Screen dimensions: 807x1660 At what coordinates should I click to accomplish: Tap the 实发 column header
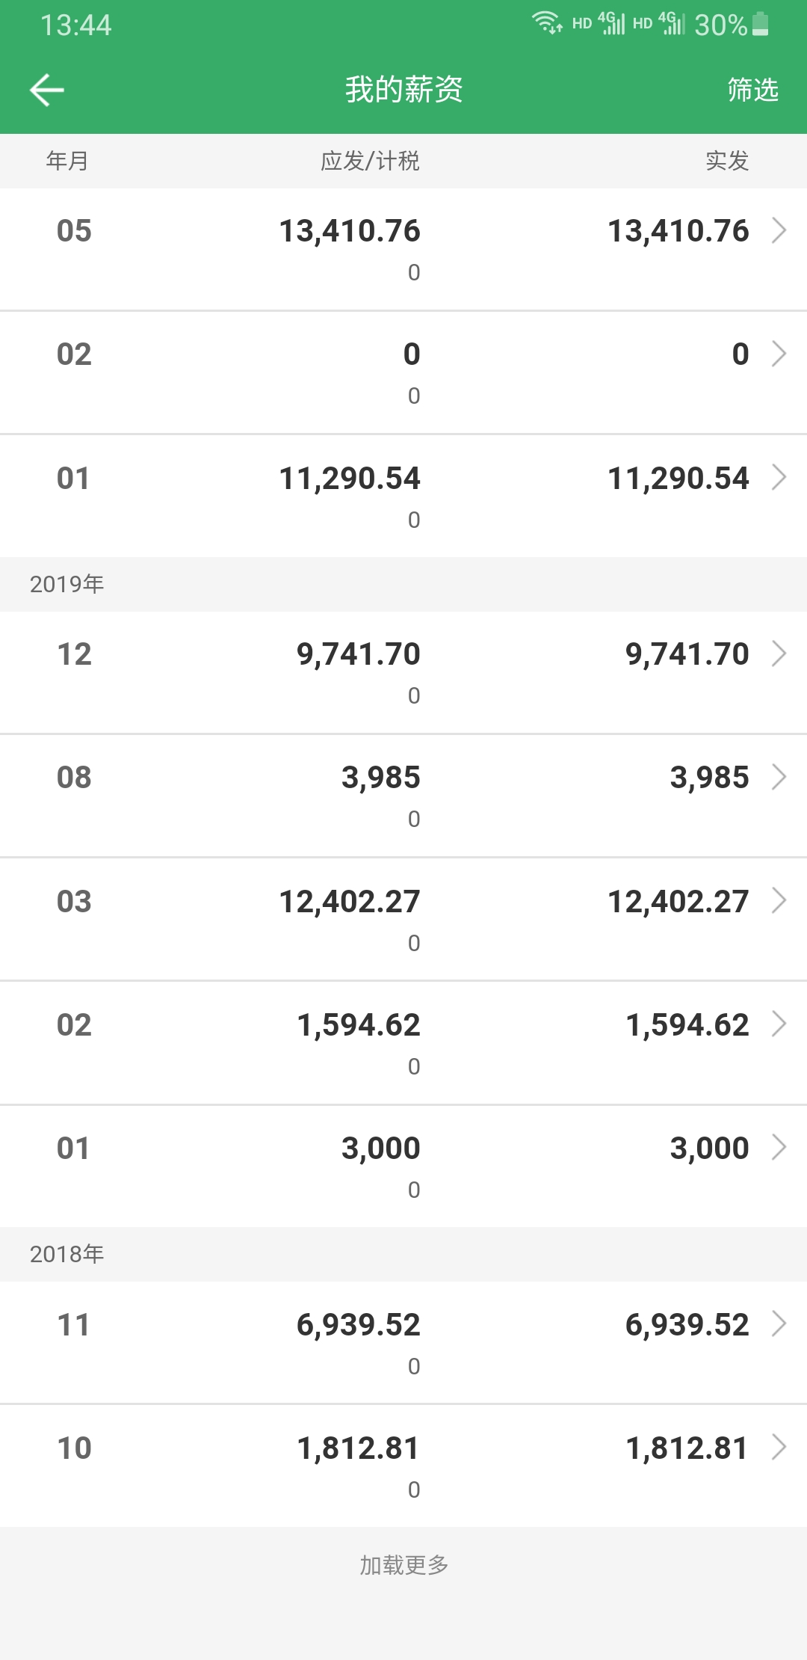coord(726,161)
